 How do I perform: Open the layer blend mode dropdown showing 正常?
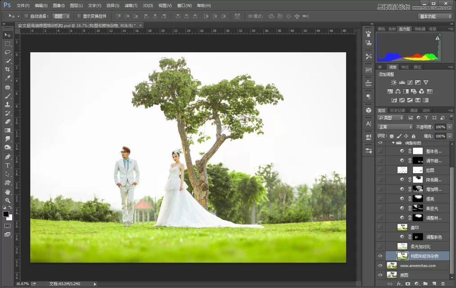coord(394,126)
